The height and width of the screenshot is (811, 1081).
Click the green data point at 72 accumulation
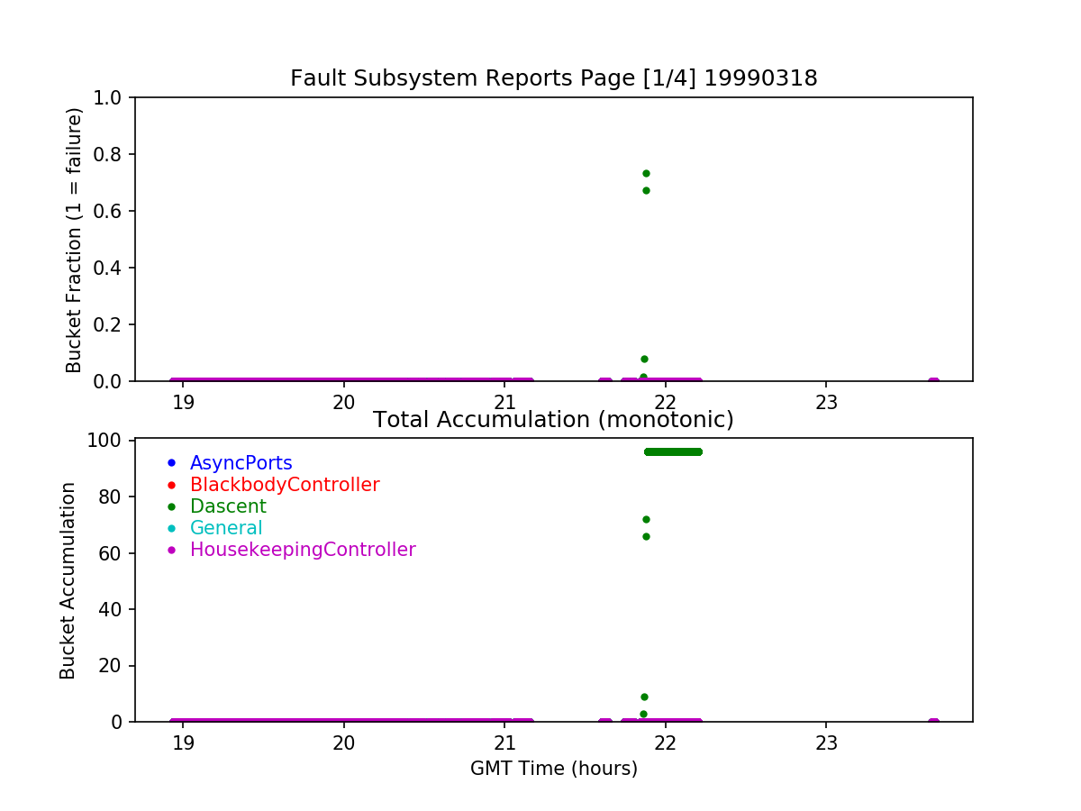coord(646,519)
